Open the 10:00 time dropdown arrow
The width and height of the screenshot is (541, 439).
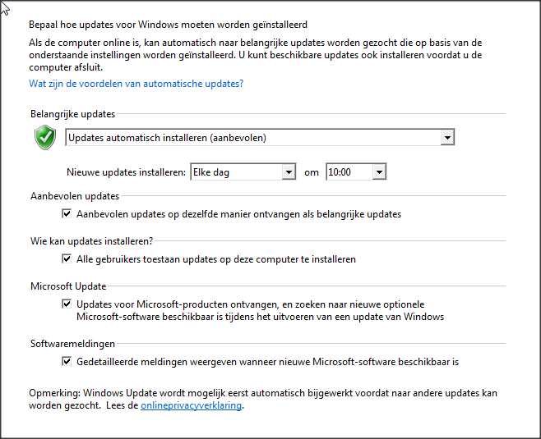point(379,171)
